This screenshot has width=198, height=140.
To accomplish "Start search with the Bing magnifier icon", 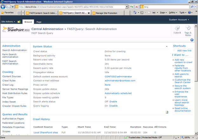I will tap(192, 7).
